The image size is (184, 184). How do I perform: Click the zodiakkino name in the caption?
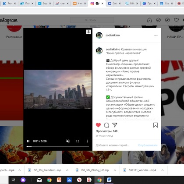pos(113,49)
